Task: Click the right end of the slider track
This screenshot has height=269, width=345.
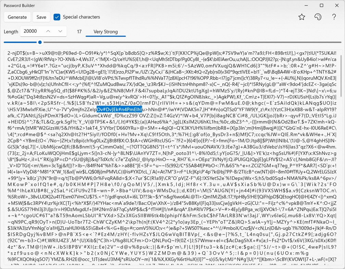Action: (339, 42)
